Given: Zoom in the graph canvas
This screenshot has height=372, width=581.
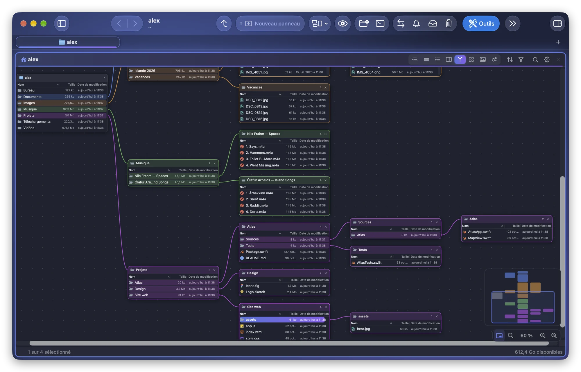Looking at the screenshot, I should coord(543,335).
